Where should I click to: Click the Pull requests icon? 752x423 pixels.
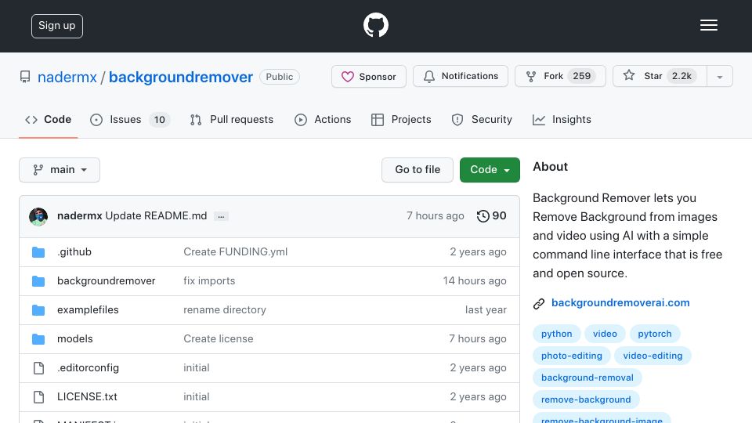[196, 120]
